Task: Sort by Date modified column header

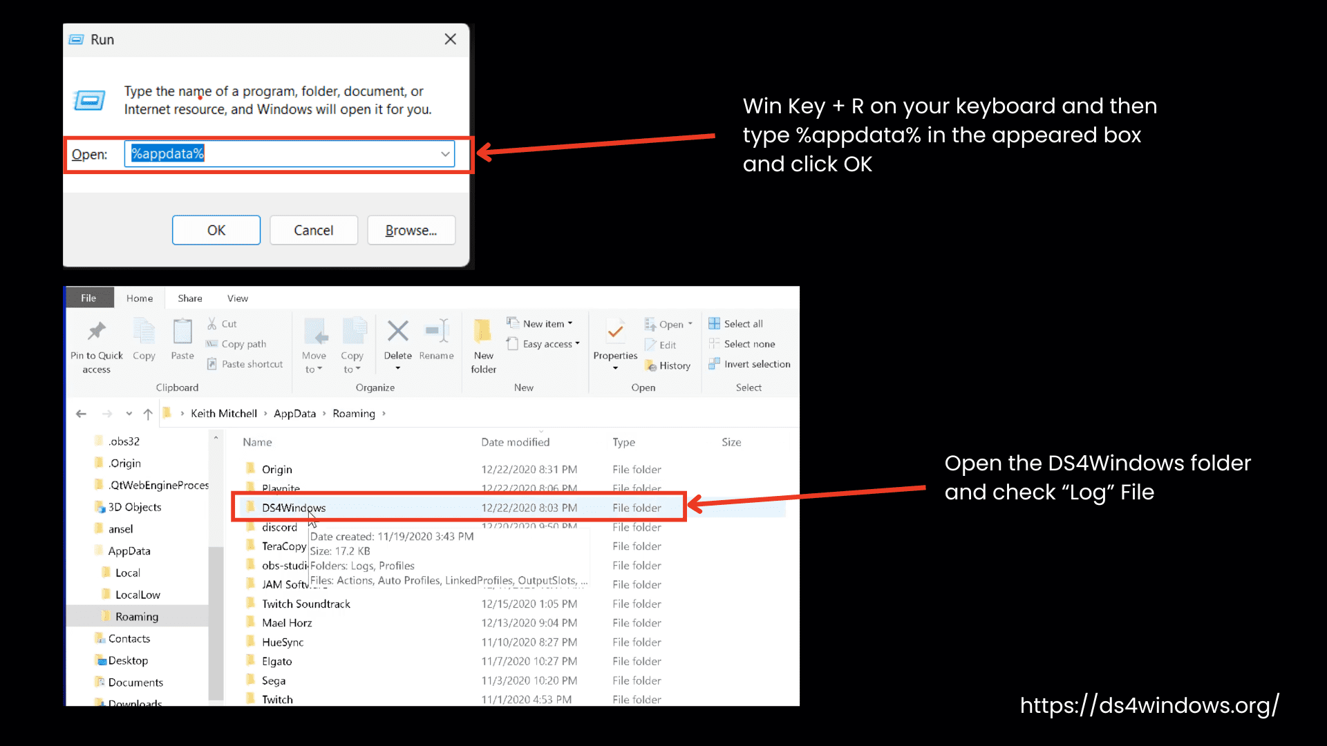Action: tap(516, 442)
